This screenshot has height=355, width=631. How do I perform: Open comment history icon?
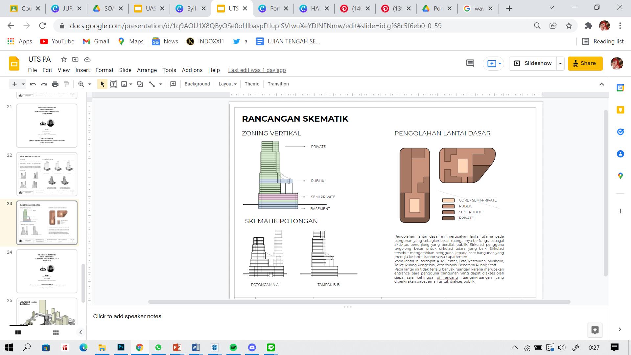pyautogui.click(x=470, y=63)
